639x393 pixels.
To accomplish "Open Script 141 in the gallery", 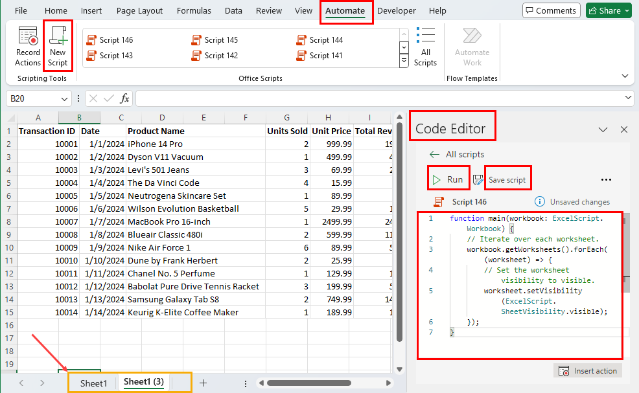I will (320, 56).
